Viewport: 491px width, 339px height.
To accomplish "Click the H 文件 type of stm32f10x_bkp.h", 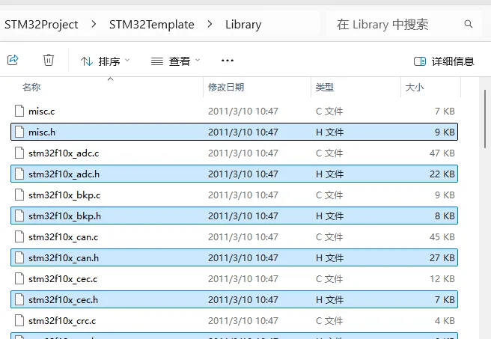I will coord(329,216).
